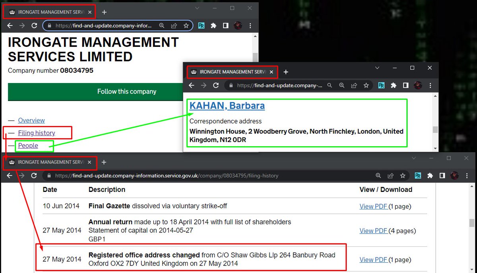Image resolution: width=477 pixels, height=273 pixels.
Task: Expand tab search chevron in top-left window
Action: click(x=197, y=8)
